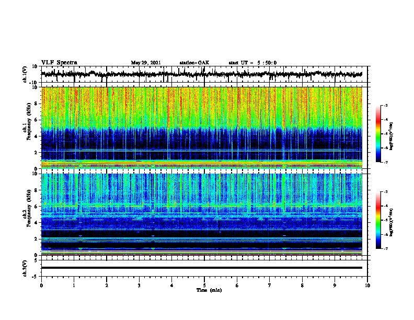Click the log(PSD) label beside ch.2 color bar
This screenshot has height=320, width=414.
[392, 223]
